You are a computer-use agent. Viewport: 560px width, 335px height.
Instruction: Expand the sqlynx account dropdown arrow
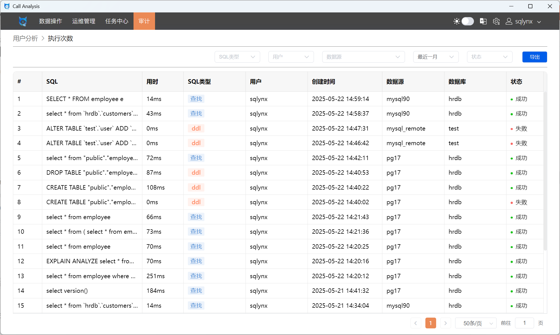pos(539,22)
